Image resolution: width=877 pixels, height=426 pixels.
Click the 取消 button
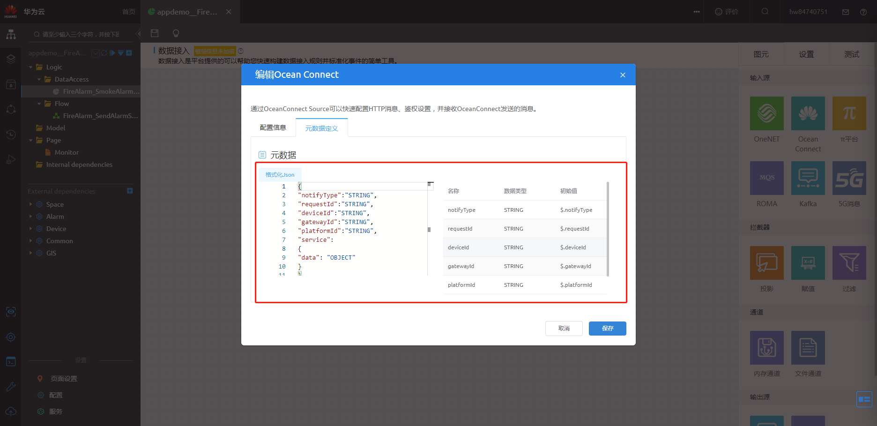click(x=564, y=329)
